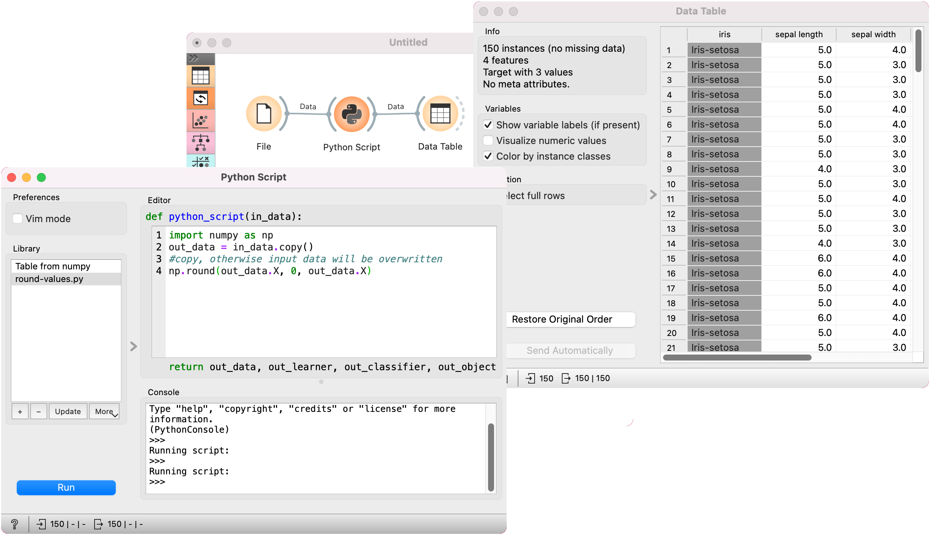Click the help question mark icon
Viewport: 930px width, 535px height.
(x=15, y=524)
